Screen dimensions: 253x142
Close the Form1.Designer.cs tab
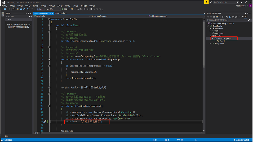[x=52, y=13]
